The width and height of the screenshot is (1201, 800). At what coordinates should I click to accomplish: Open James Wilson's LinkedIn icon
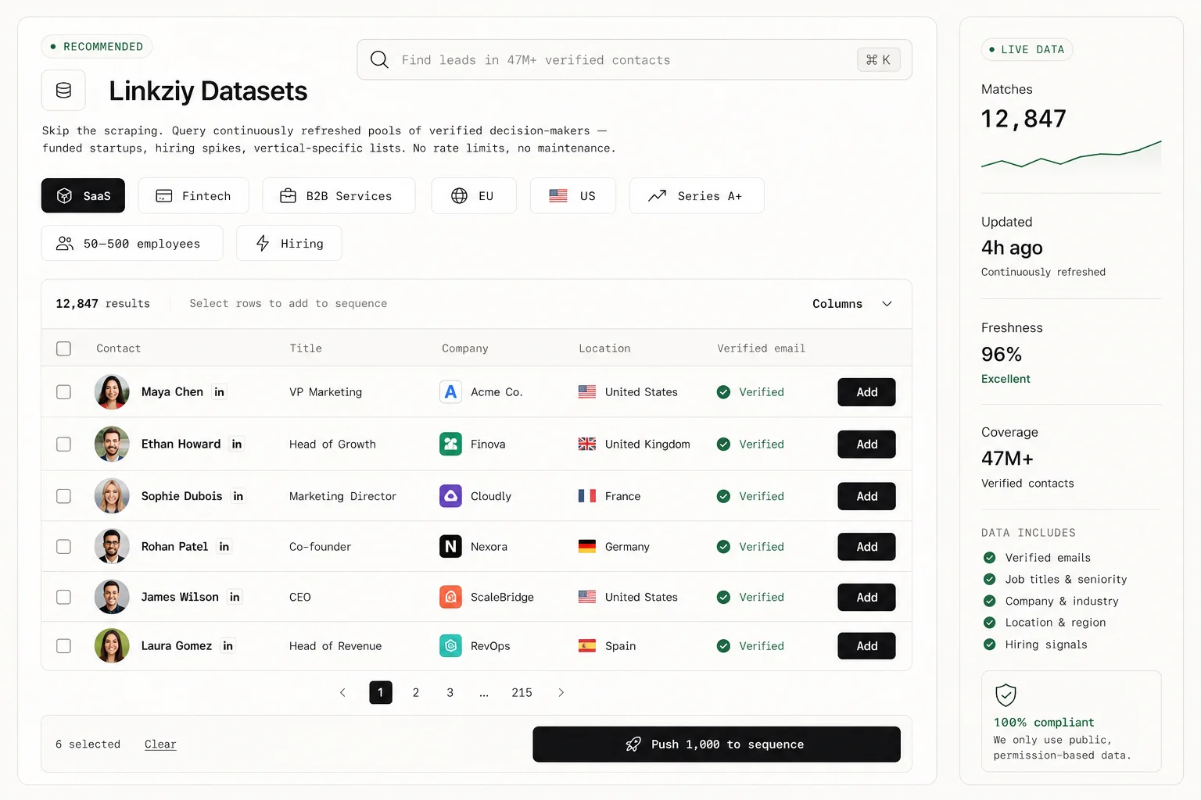tap(235, 597)
